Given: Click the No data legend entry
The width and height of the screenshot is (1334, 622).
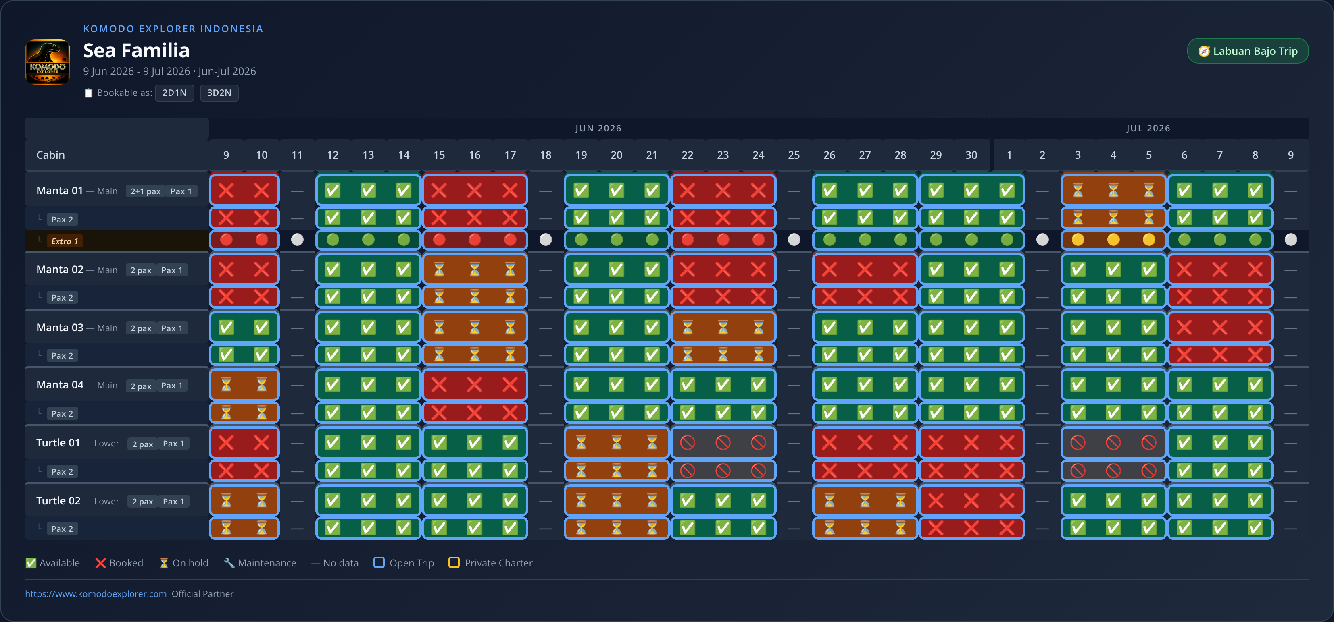Looking at the screenshot, I should (x=335, y=562).
